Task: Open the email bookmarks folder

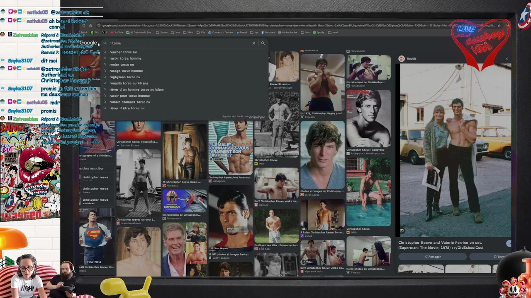Action: click(x=334, y=32)
